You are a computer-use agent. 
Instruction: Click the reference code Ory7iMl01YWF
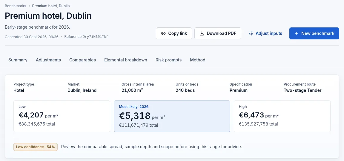tap(96, 37)
